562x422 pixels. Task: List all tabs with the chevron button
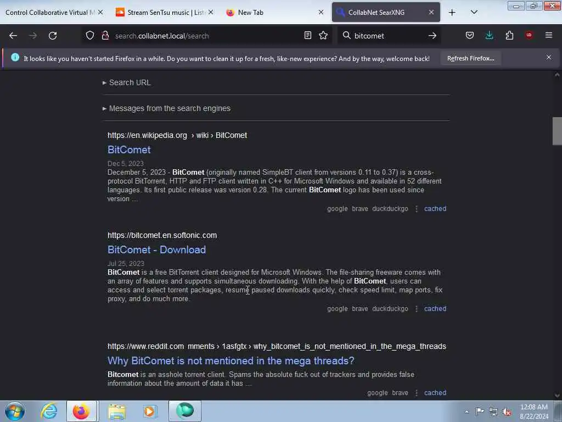coord(474,12)
